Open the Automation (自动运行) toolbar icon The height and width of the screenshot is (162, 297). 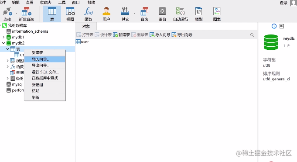pyautogui.click(x=181, y=14)
